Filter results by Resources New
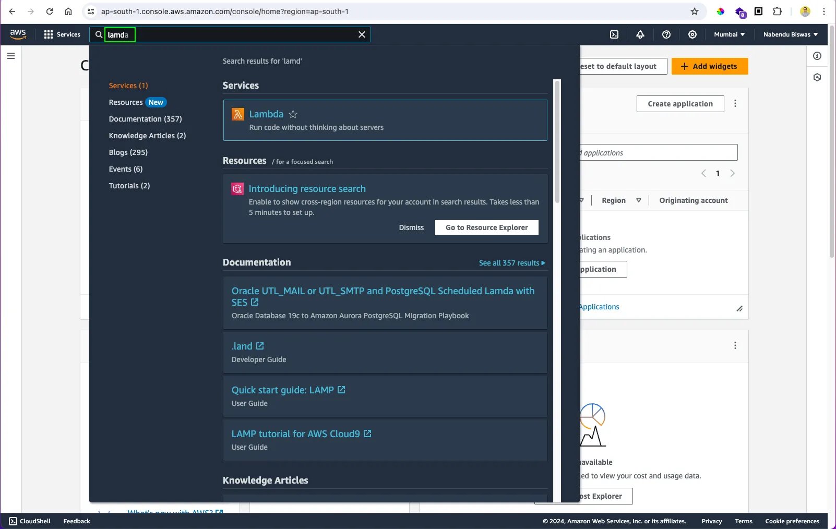836x529 pixels. (137, 102)
